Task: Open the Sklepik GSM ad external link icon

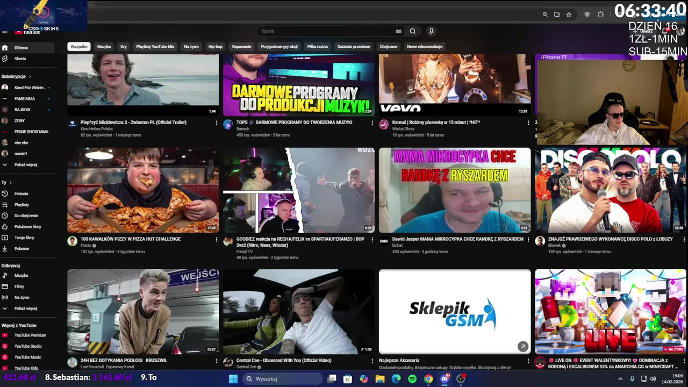Action: coord(522,347)
